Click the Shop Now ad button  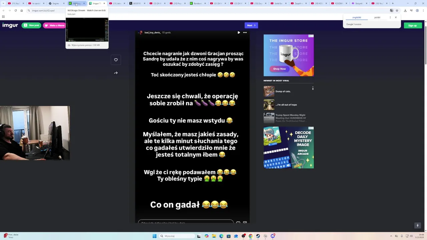click(280, 69)
